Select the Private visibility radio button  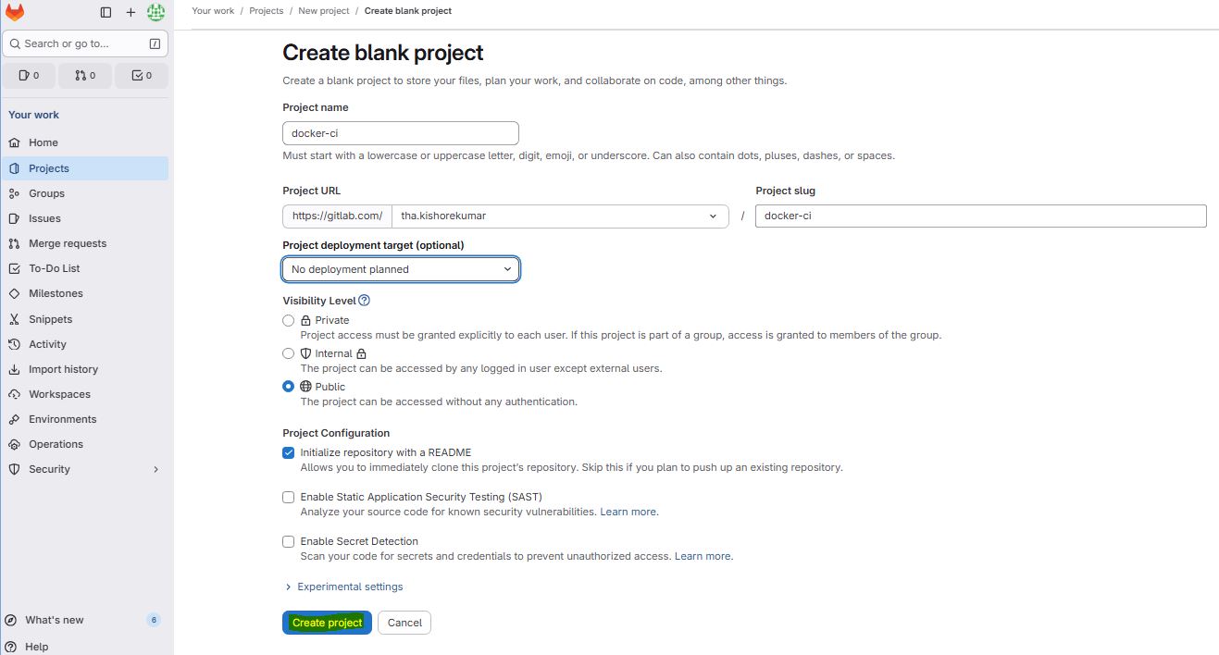point(289,320)
